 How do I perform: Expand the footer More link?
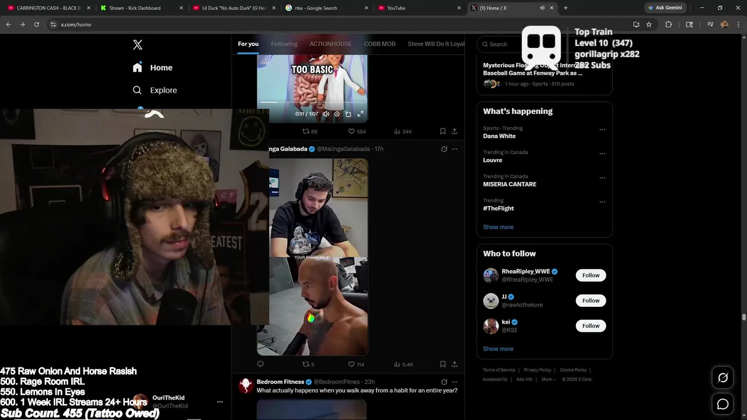[x=549, y=379]
